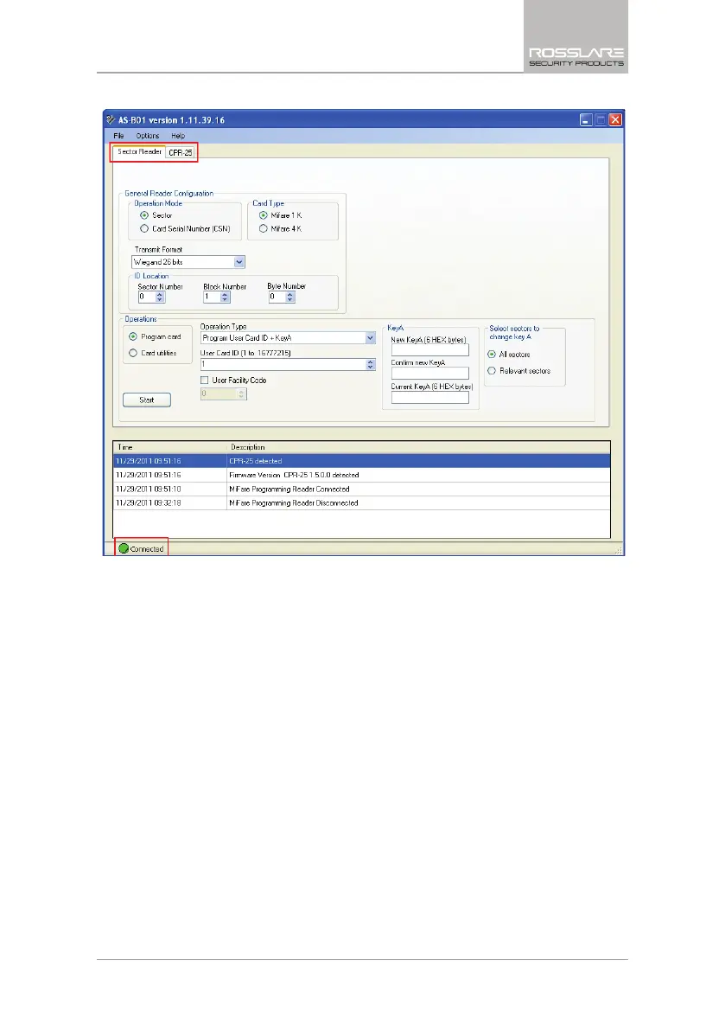Enable the User Facility Code checkbox
Viewport: 725px width, 1030px height.
[x=205, y=381]
